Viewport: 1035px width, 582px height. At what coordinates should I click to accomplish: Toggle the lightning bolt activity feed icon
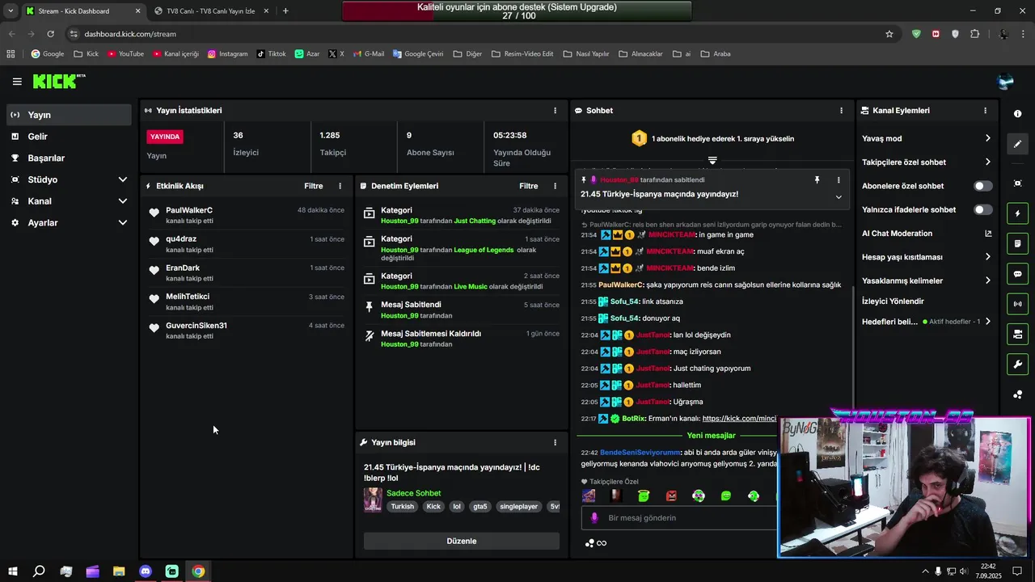point(1017,213)
